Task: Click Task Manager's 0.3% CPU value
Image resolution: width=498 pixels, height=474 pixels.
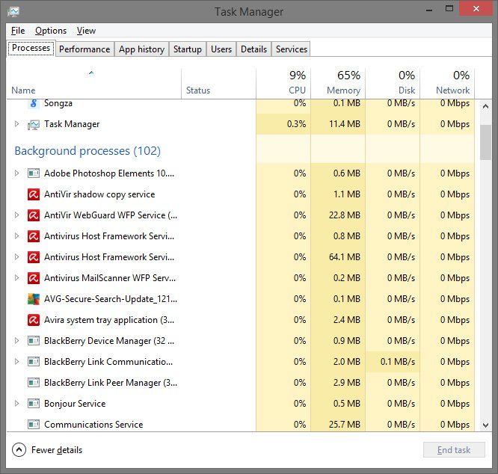Action: 296,124
